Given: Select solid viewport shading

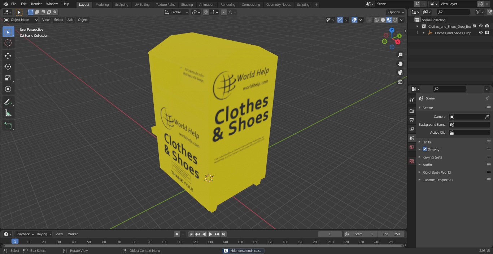Looking at the screenshot, I should click(x=383, y=20).
